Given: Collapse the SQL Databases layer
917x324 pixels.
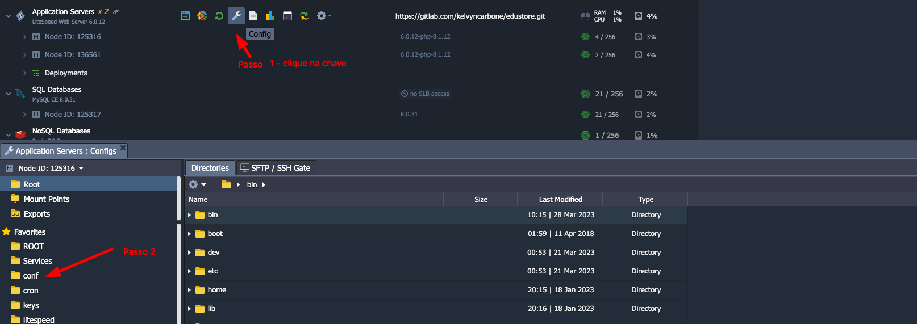Looking at the screenshot, I should [9, 94].
